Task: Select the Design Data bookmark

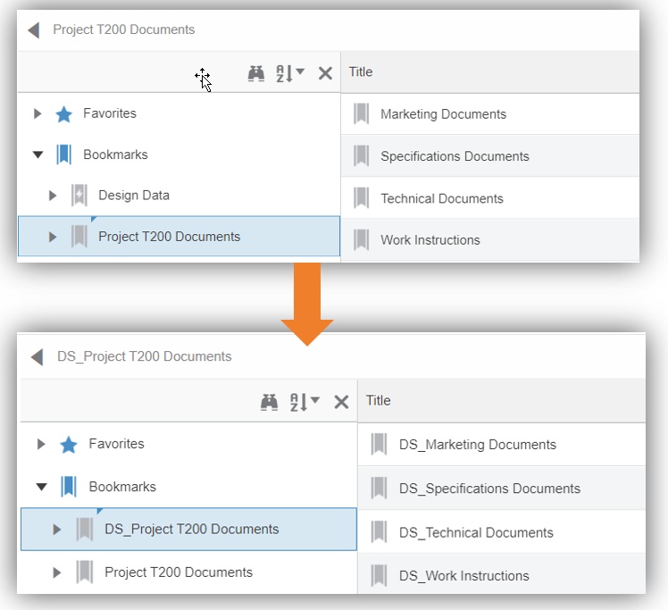Action: (133, 196)
